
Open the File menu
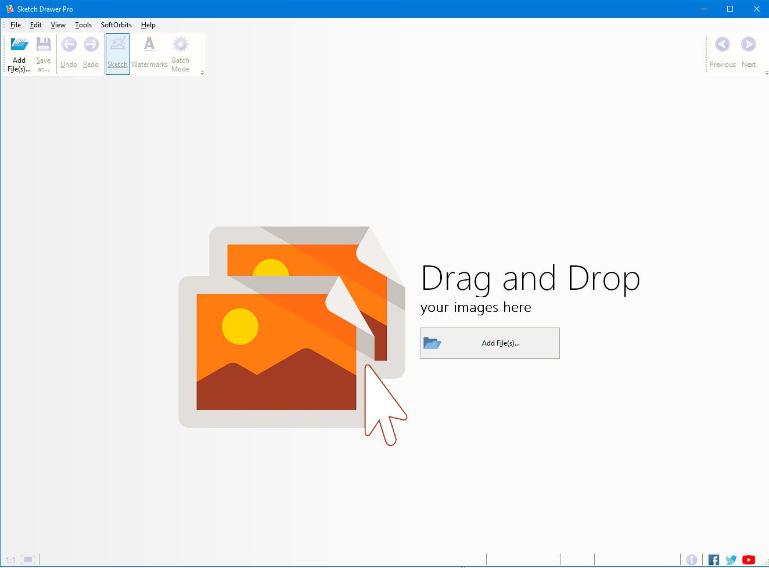(x=15, y=25)
